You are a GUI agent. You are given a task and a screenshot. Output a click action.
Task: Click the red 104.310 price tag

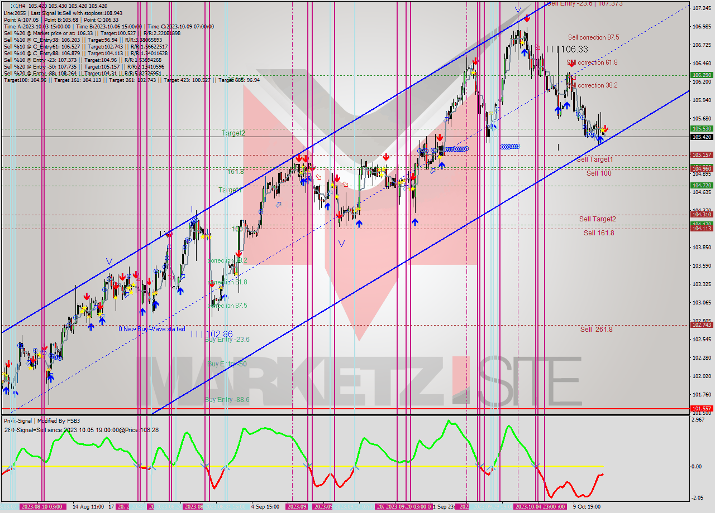click(702, 214)
